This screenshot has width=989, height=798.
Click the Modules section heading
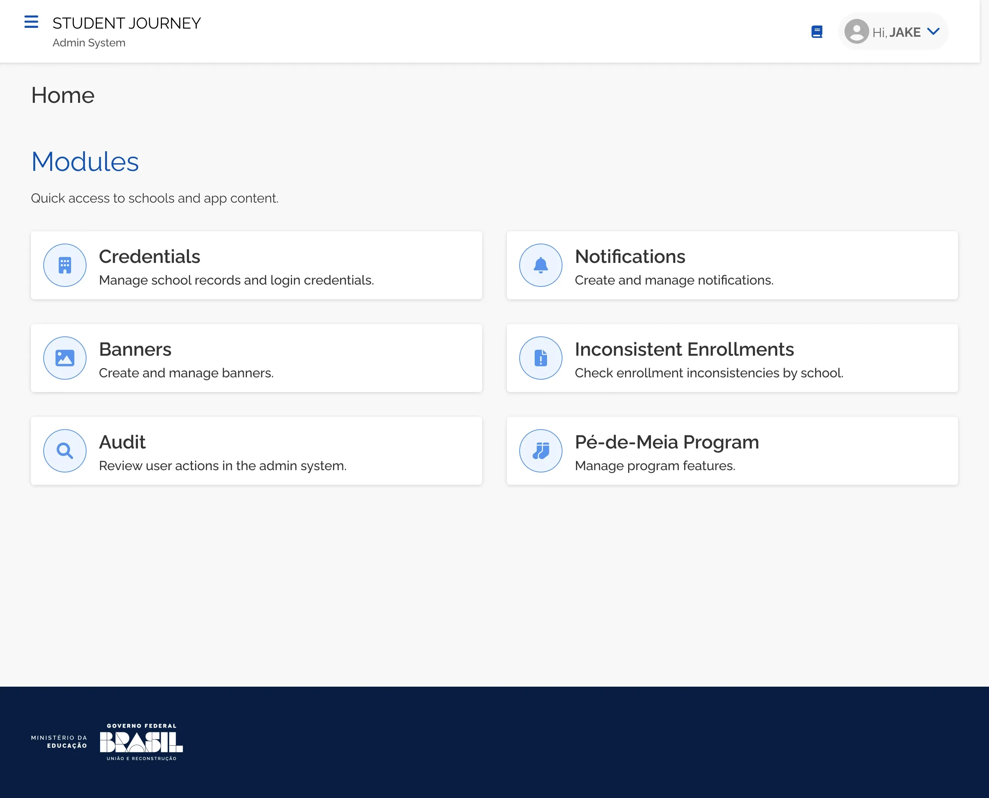pyautogui.click(x=85, y=162)
